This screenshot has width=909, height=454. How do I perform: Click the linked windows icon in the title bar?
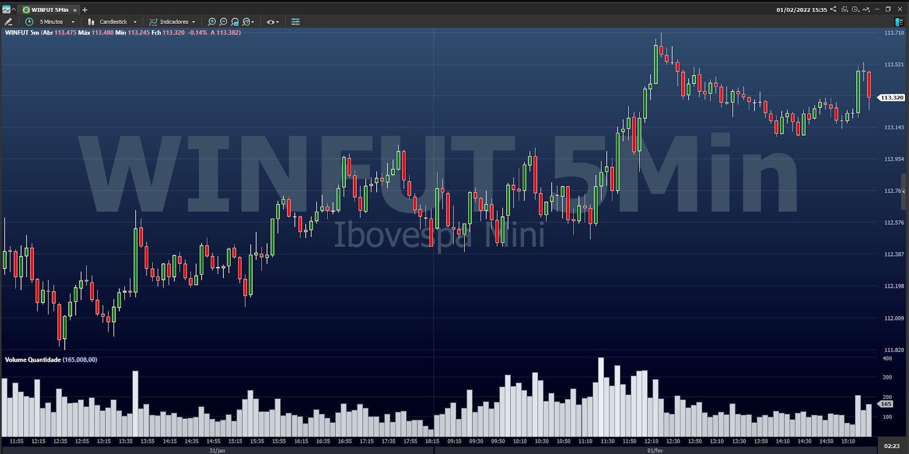click(x=844, y=9)
